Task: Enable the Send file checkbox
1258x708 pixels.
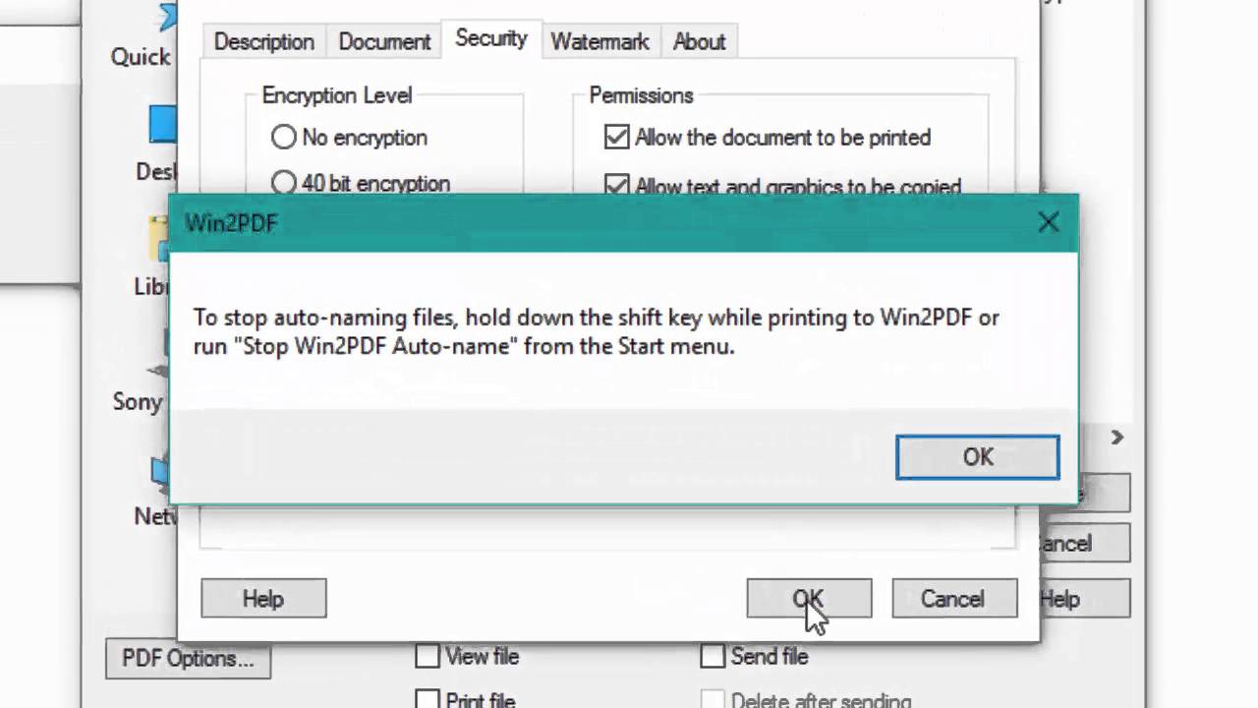Action: click(713, 656)
